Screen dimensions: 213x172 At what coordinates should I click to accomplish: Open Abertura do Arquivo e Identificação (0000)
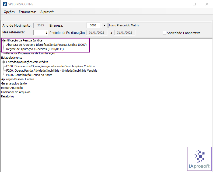point(46,45)
